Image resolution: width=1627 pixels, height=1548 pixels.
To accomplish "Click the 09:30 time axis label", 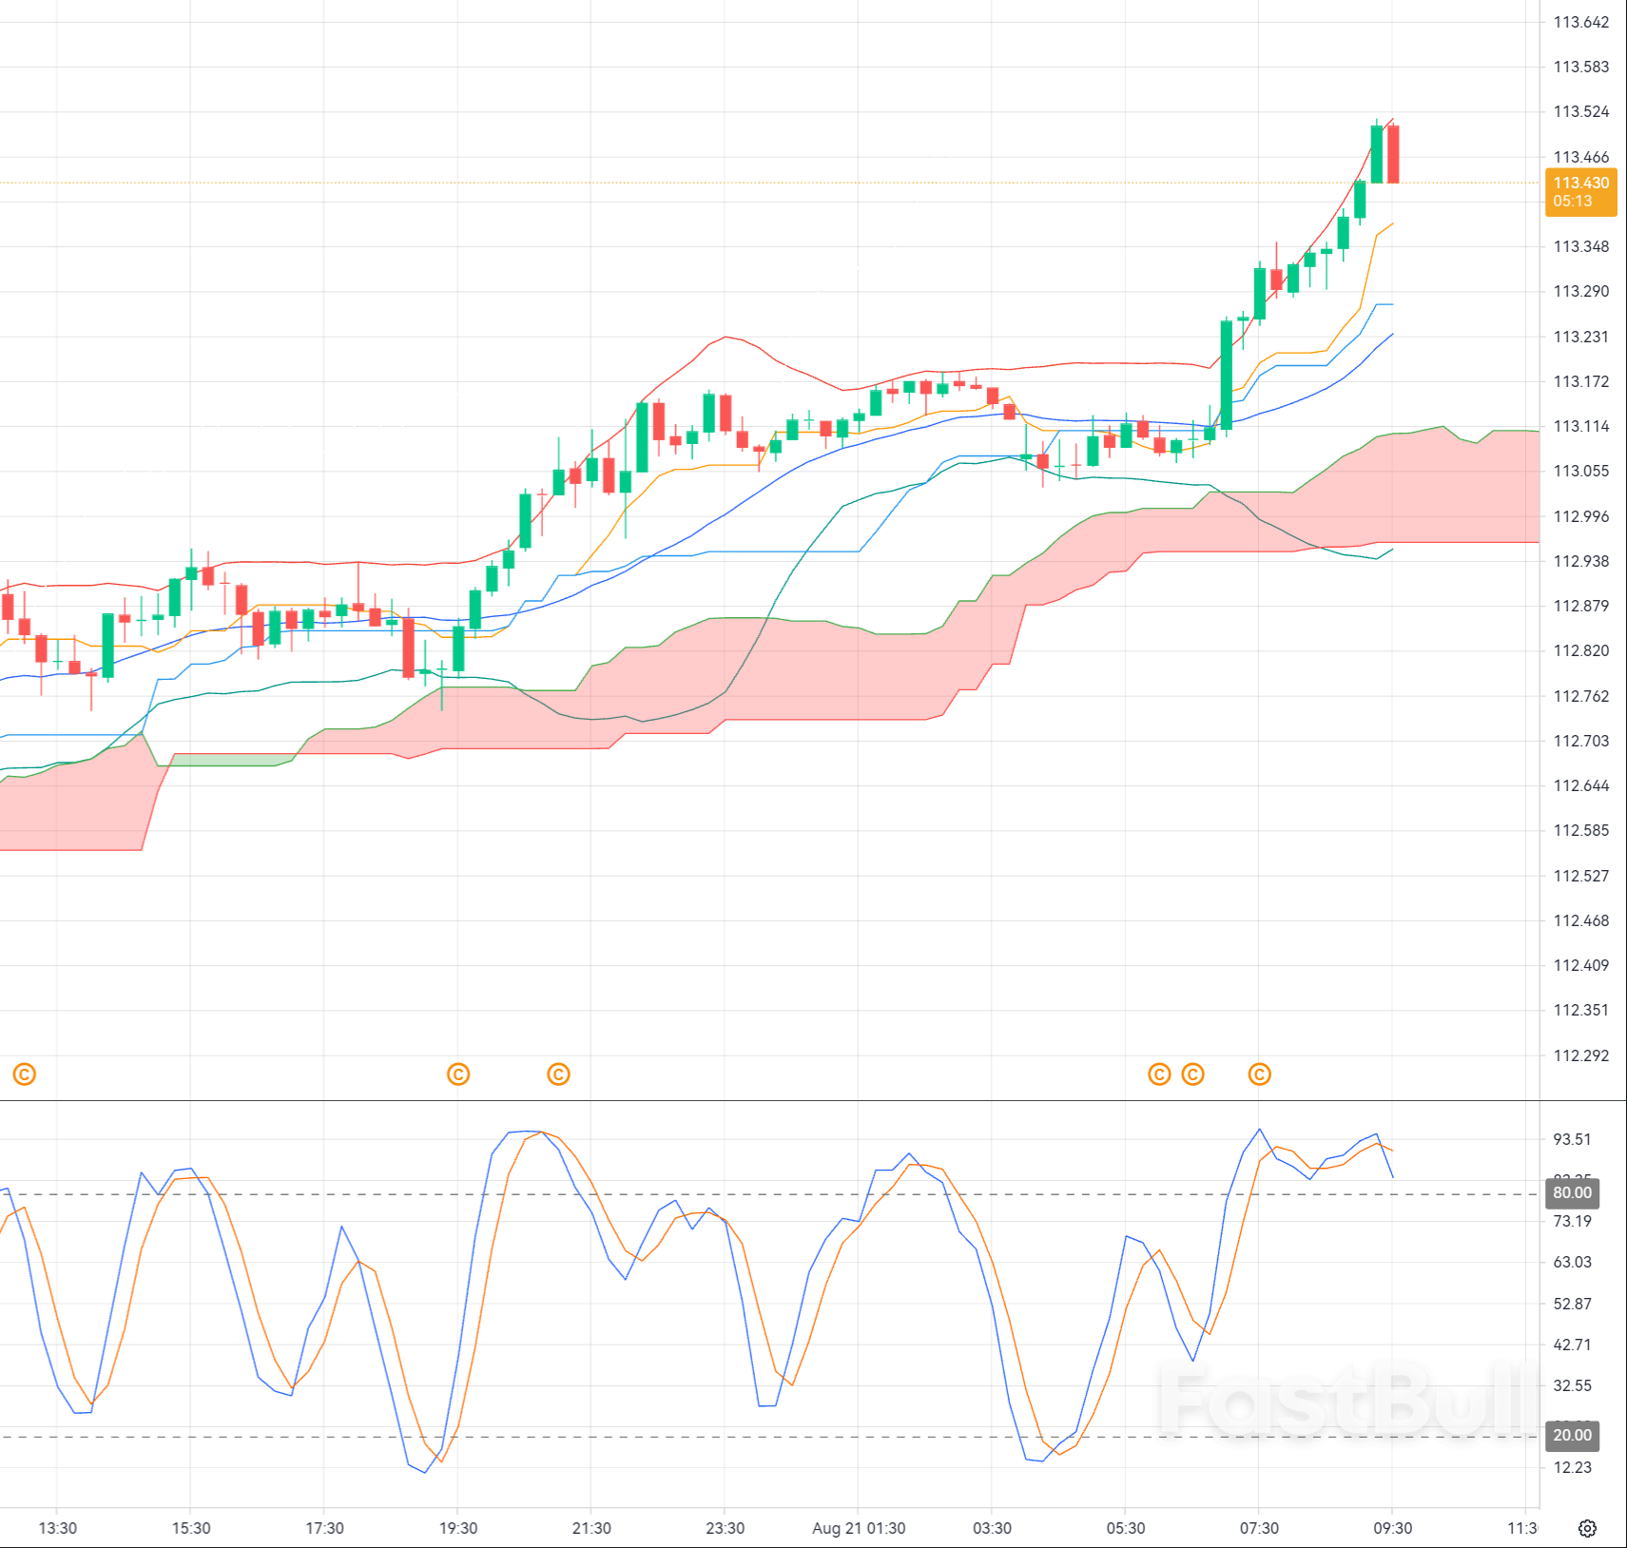I will coord(1393,1528).
